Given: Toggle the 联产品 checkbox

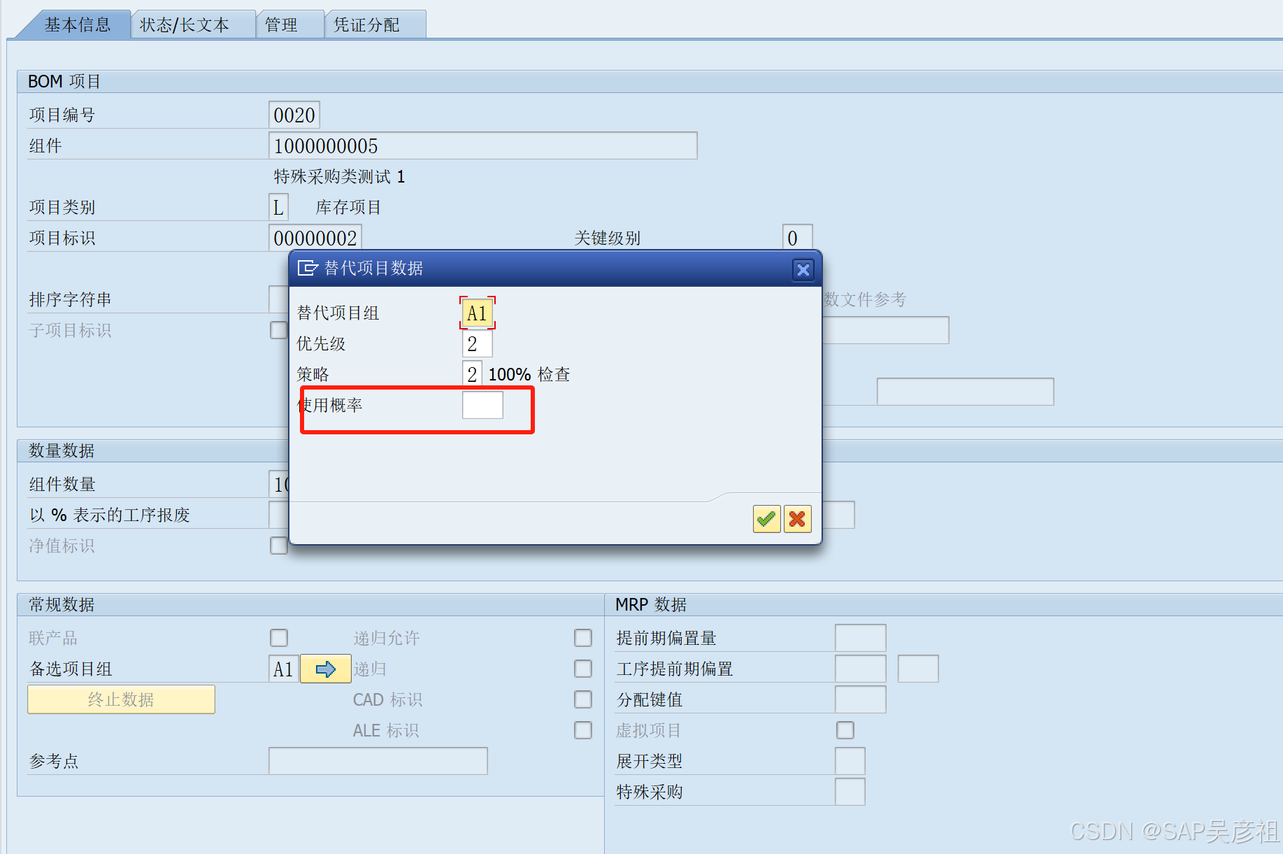Looking at the screenshot, I should pos(279,638).
